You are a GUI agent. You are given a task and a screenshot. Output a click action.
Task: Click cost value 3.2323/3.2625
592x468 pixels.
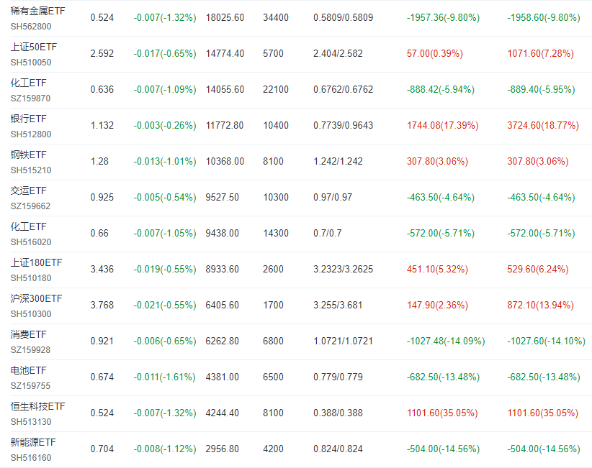(x=344, y=269)
